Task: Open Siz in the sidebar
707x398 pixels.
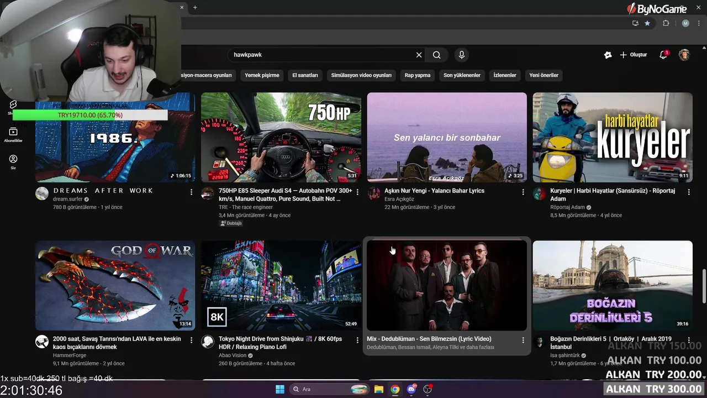Action: pos(13,162)
